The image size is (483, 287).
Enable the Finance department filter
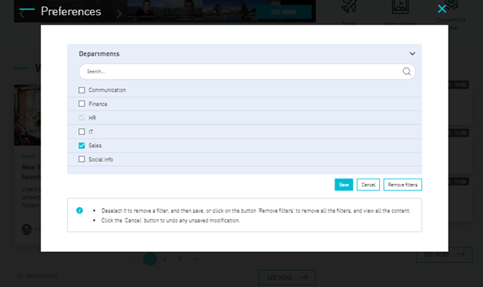(81, 104)
